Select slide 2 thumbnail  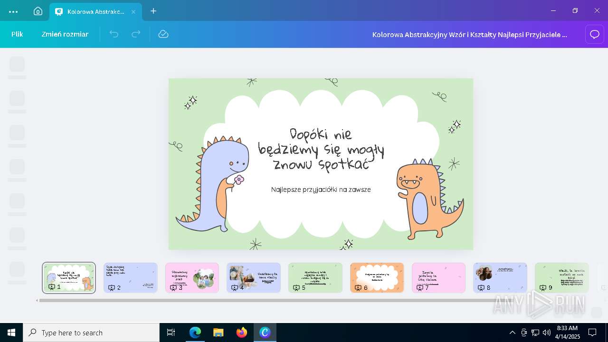click(x=131, y=278)
